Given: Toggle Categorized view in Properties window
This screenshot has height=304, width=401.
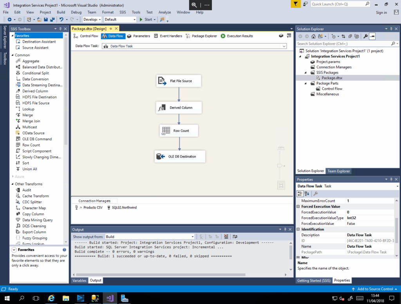Looking at the screenshot, I should (x=300, y=194).
